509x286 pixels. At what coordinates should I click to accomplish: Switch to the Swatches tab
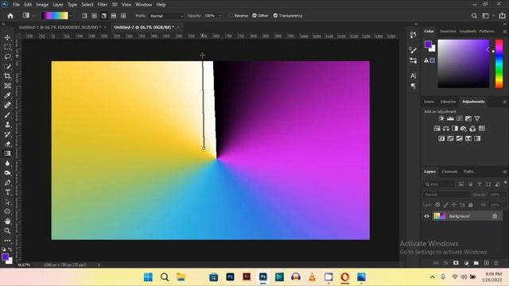point(448,32)
